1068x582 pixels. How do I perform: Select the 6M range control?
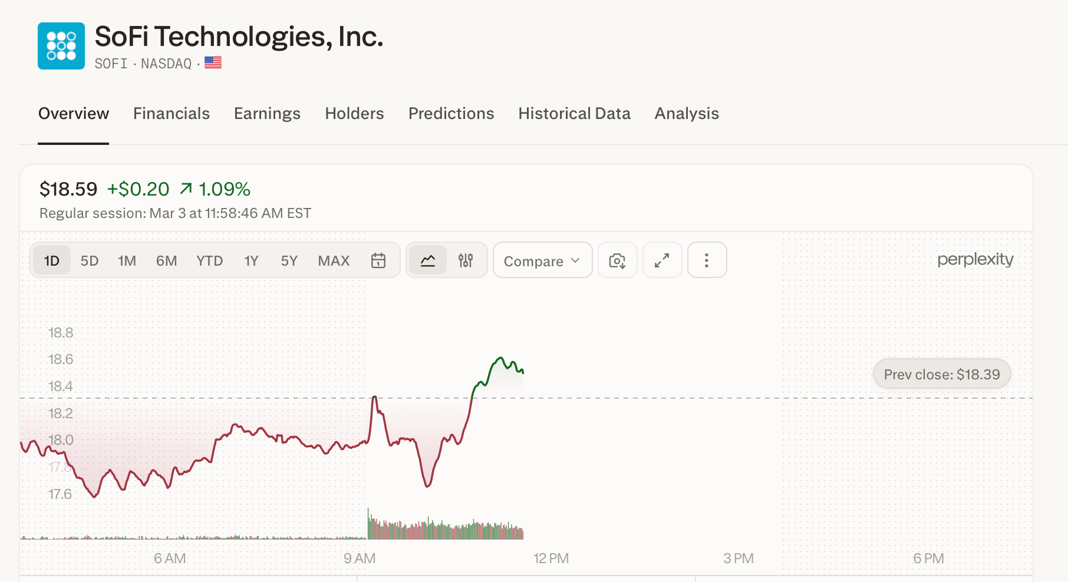click(166, 260)
